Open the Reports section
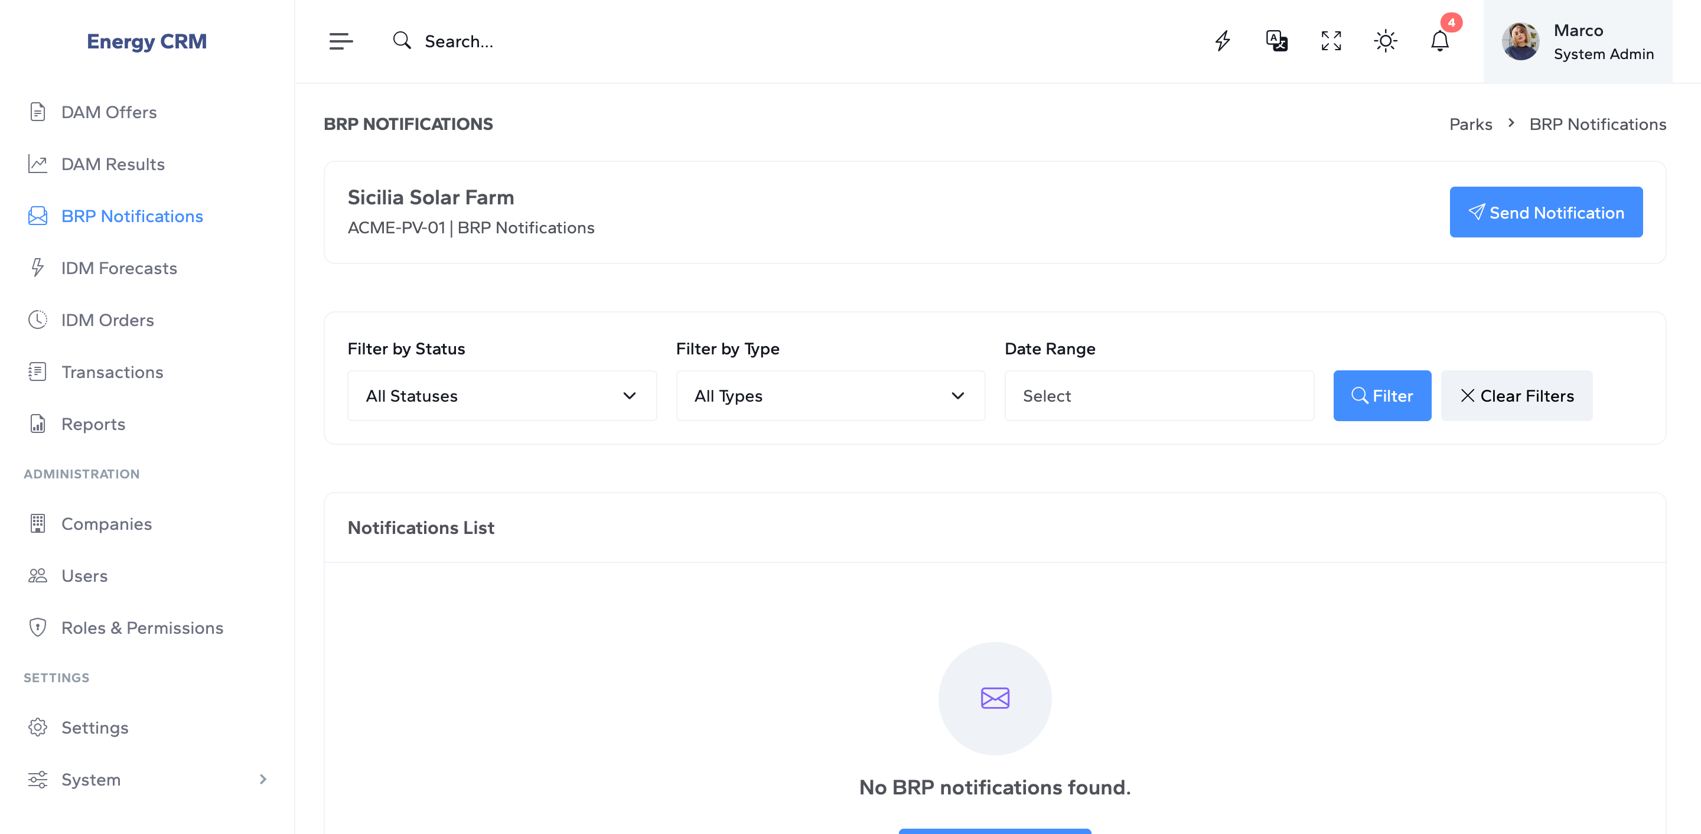 pyautogui.click(x=93, y=424)
